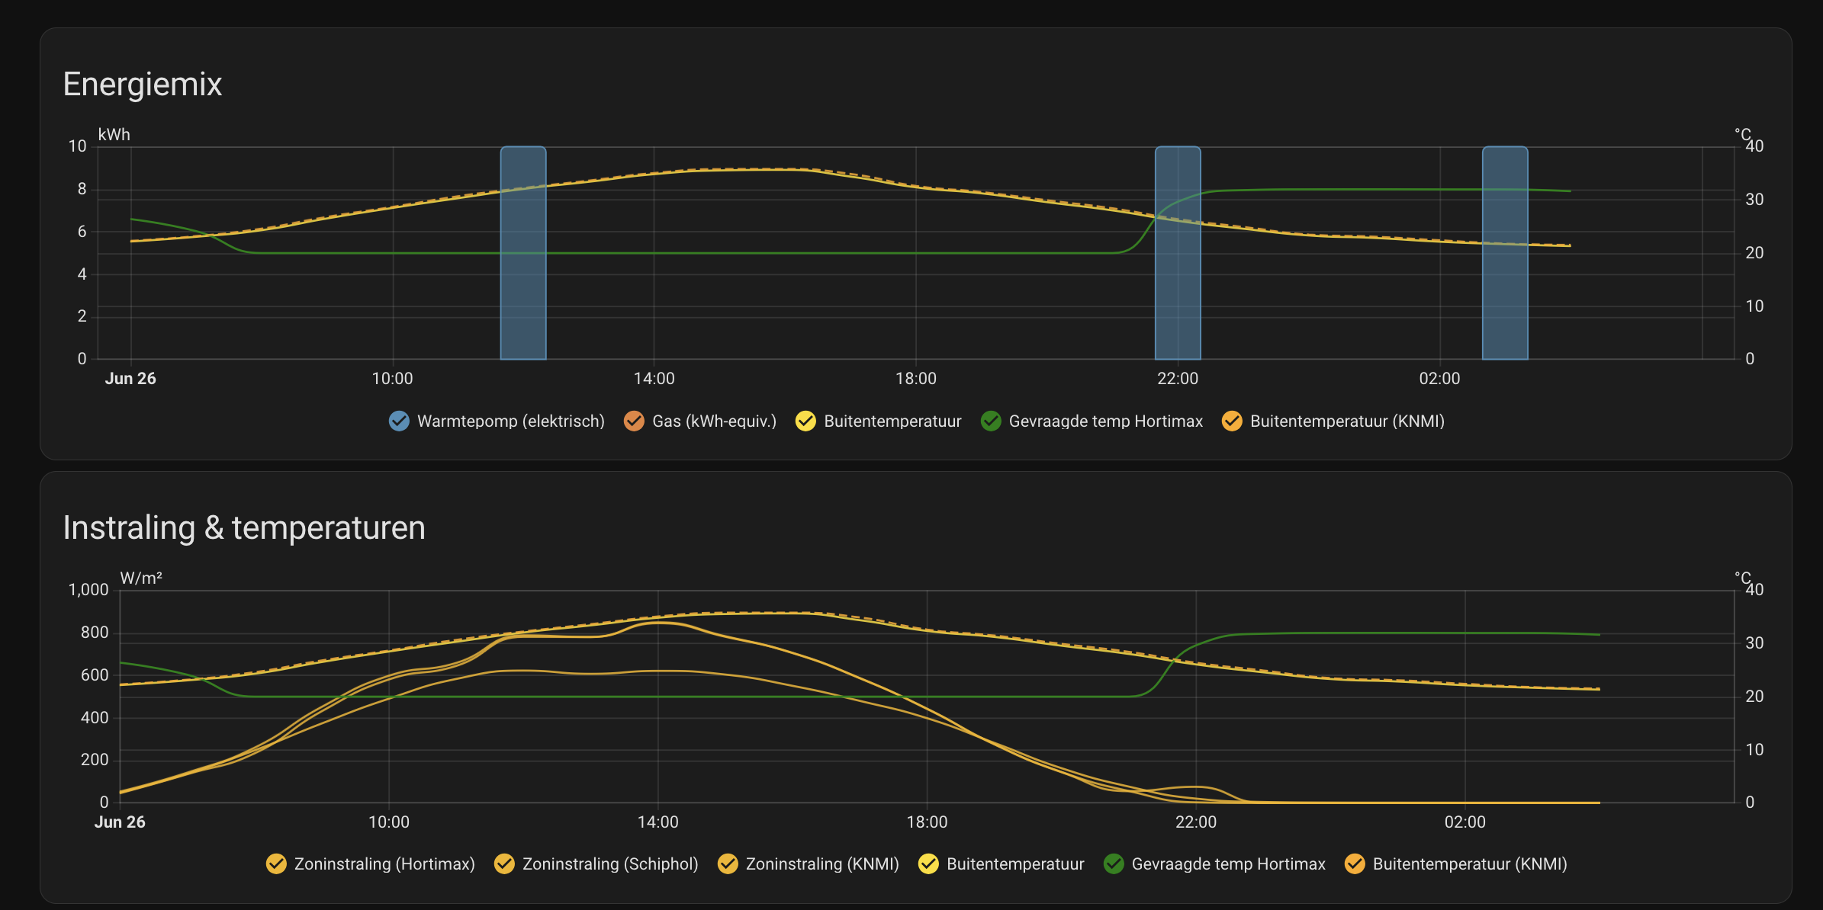Toggle Buitentemperatuur (KNMI) in Instraling legend
The height and width of the screenshot is (910, 1823).
click(1355, 864)
